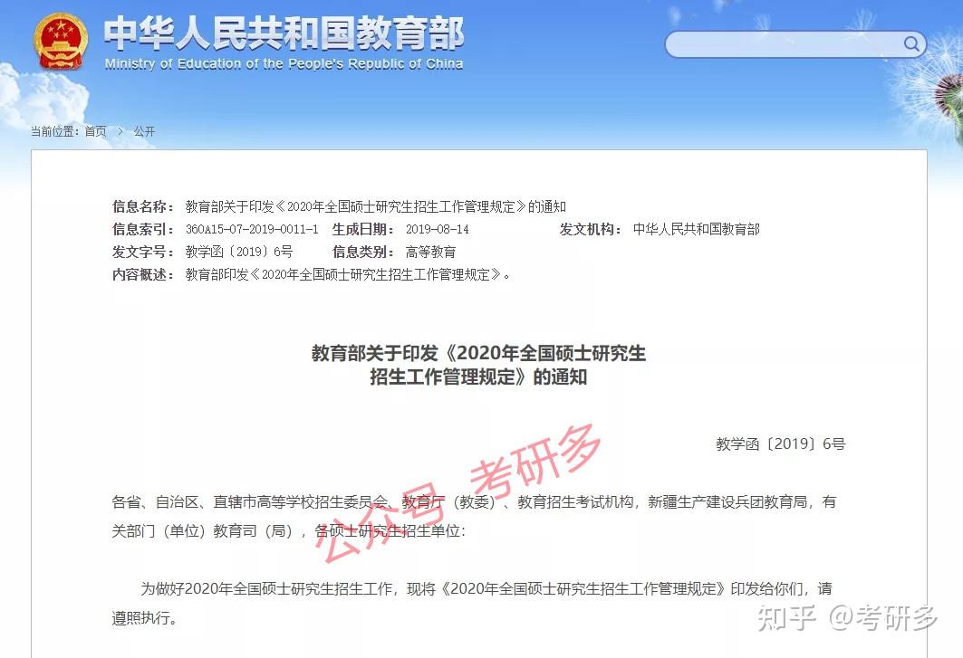The image size is (963, 658).
Task: Click the magnifier search icon
Action: 911,43
